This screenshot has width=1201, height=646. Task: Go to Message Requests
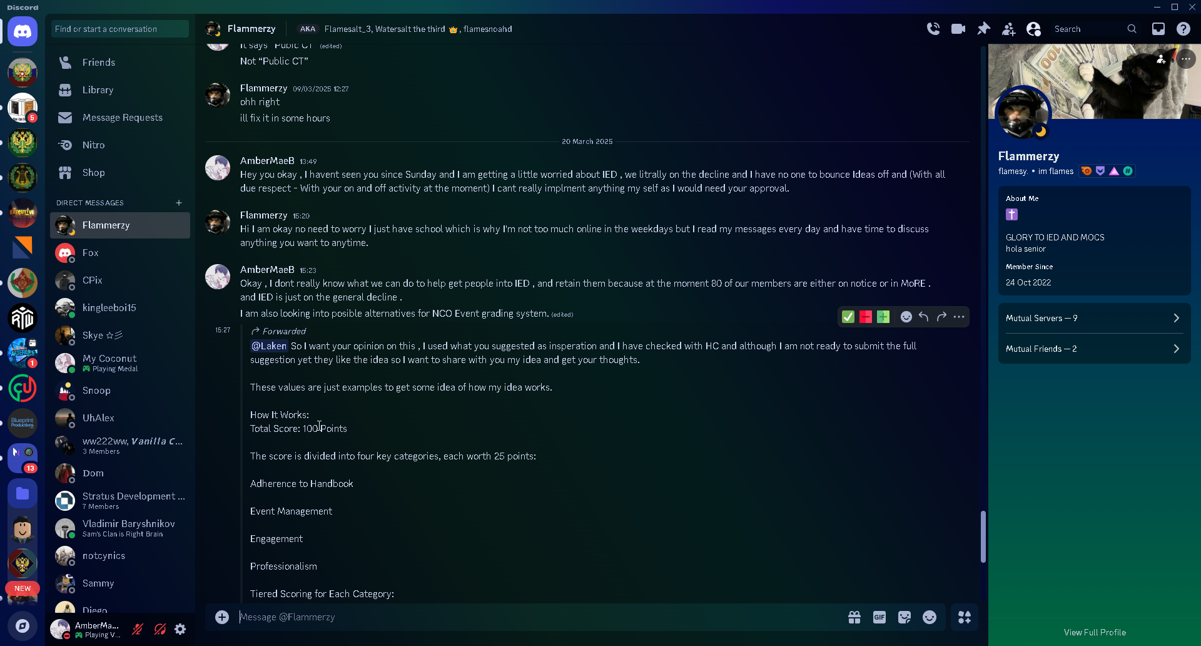(122, 118)
